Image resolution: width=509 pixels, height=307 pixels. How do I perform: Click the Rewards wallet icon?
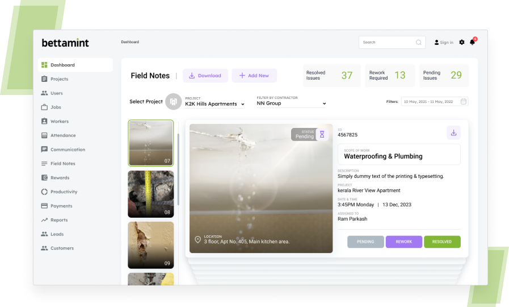click(44, 177)
